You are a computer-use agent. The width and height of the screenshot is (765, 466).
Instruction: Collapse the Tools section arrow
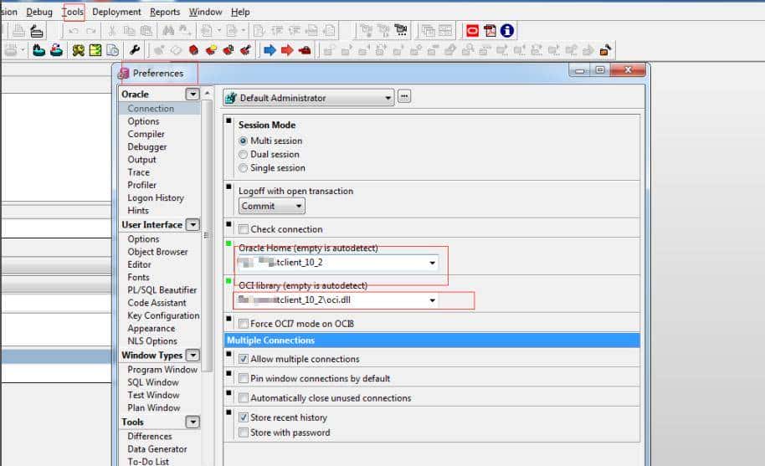(x=193, y=422)
